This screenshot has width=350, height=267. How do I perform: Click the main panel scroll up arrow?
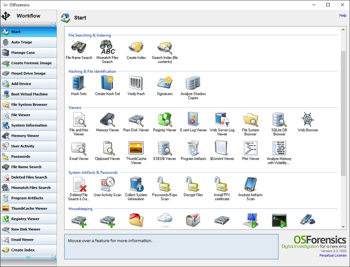coord(343,29)
